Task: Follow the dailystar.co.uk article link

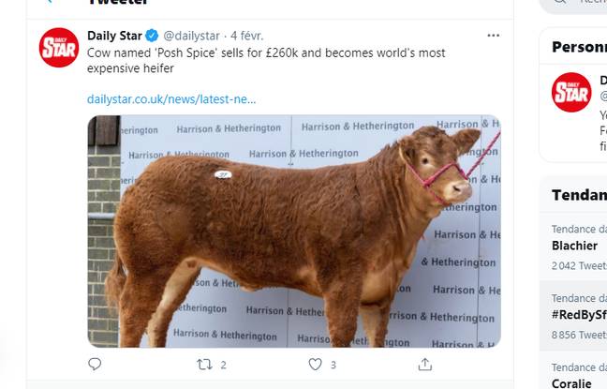Action: point(170,98)
